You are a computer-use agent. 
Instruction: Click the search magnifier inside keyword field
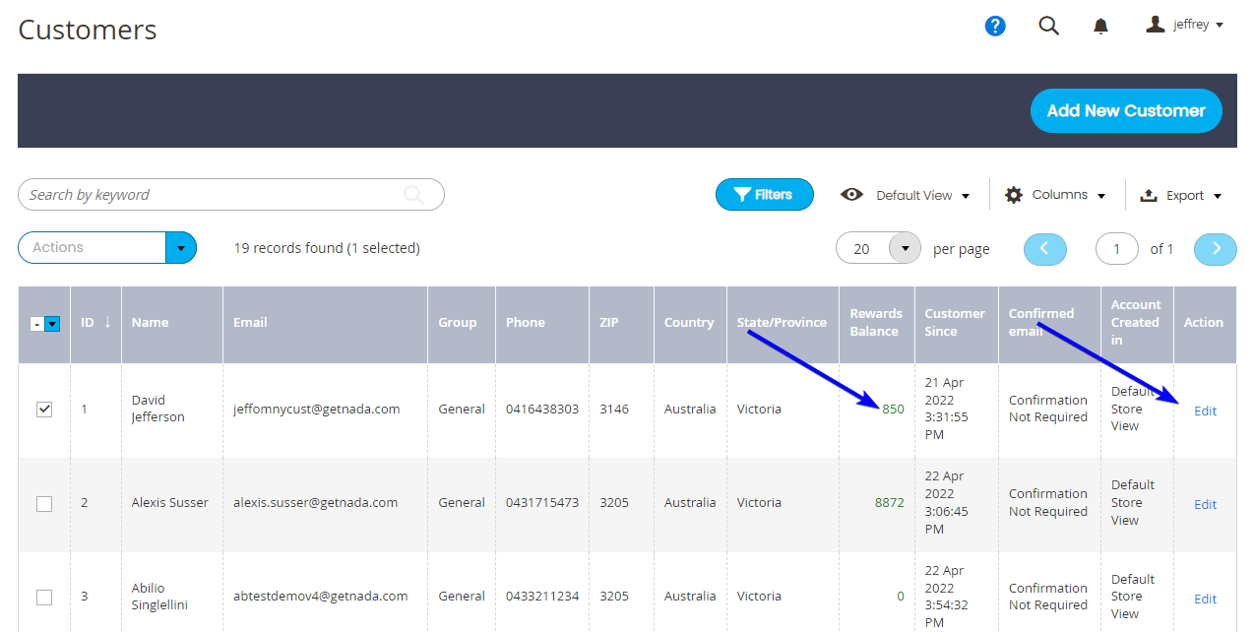[414, 195]
